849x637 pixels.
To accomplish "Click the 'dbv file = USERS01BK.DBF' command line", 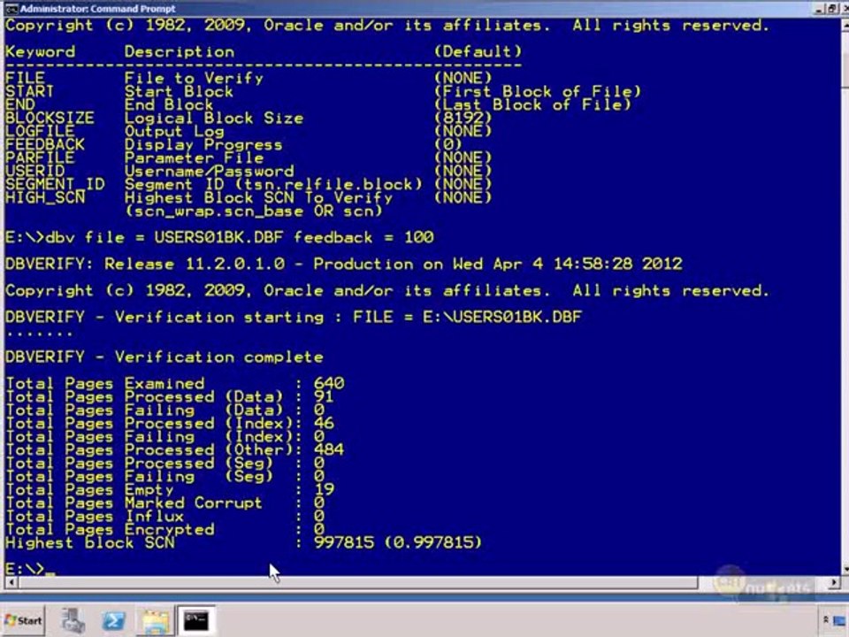I will [x=219, y=237].
